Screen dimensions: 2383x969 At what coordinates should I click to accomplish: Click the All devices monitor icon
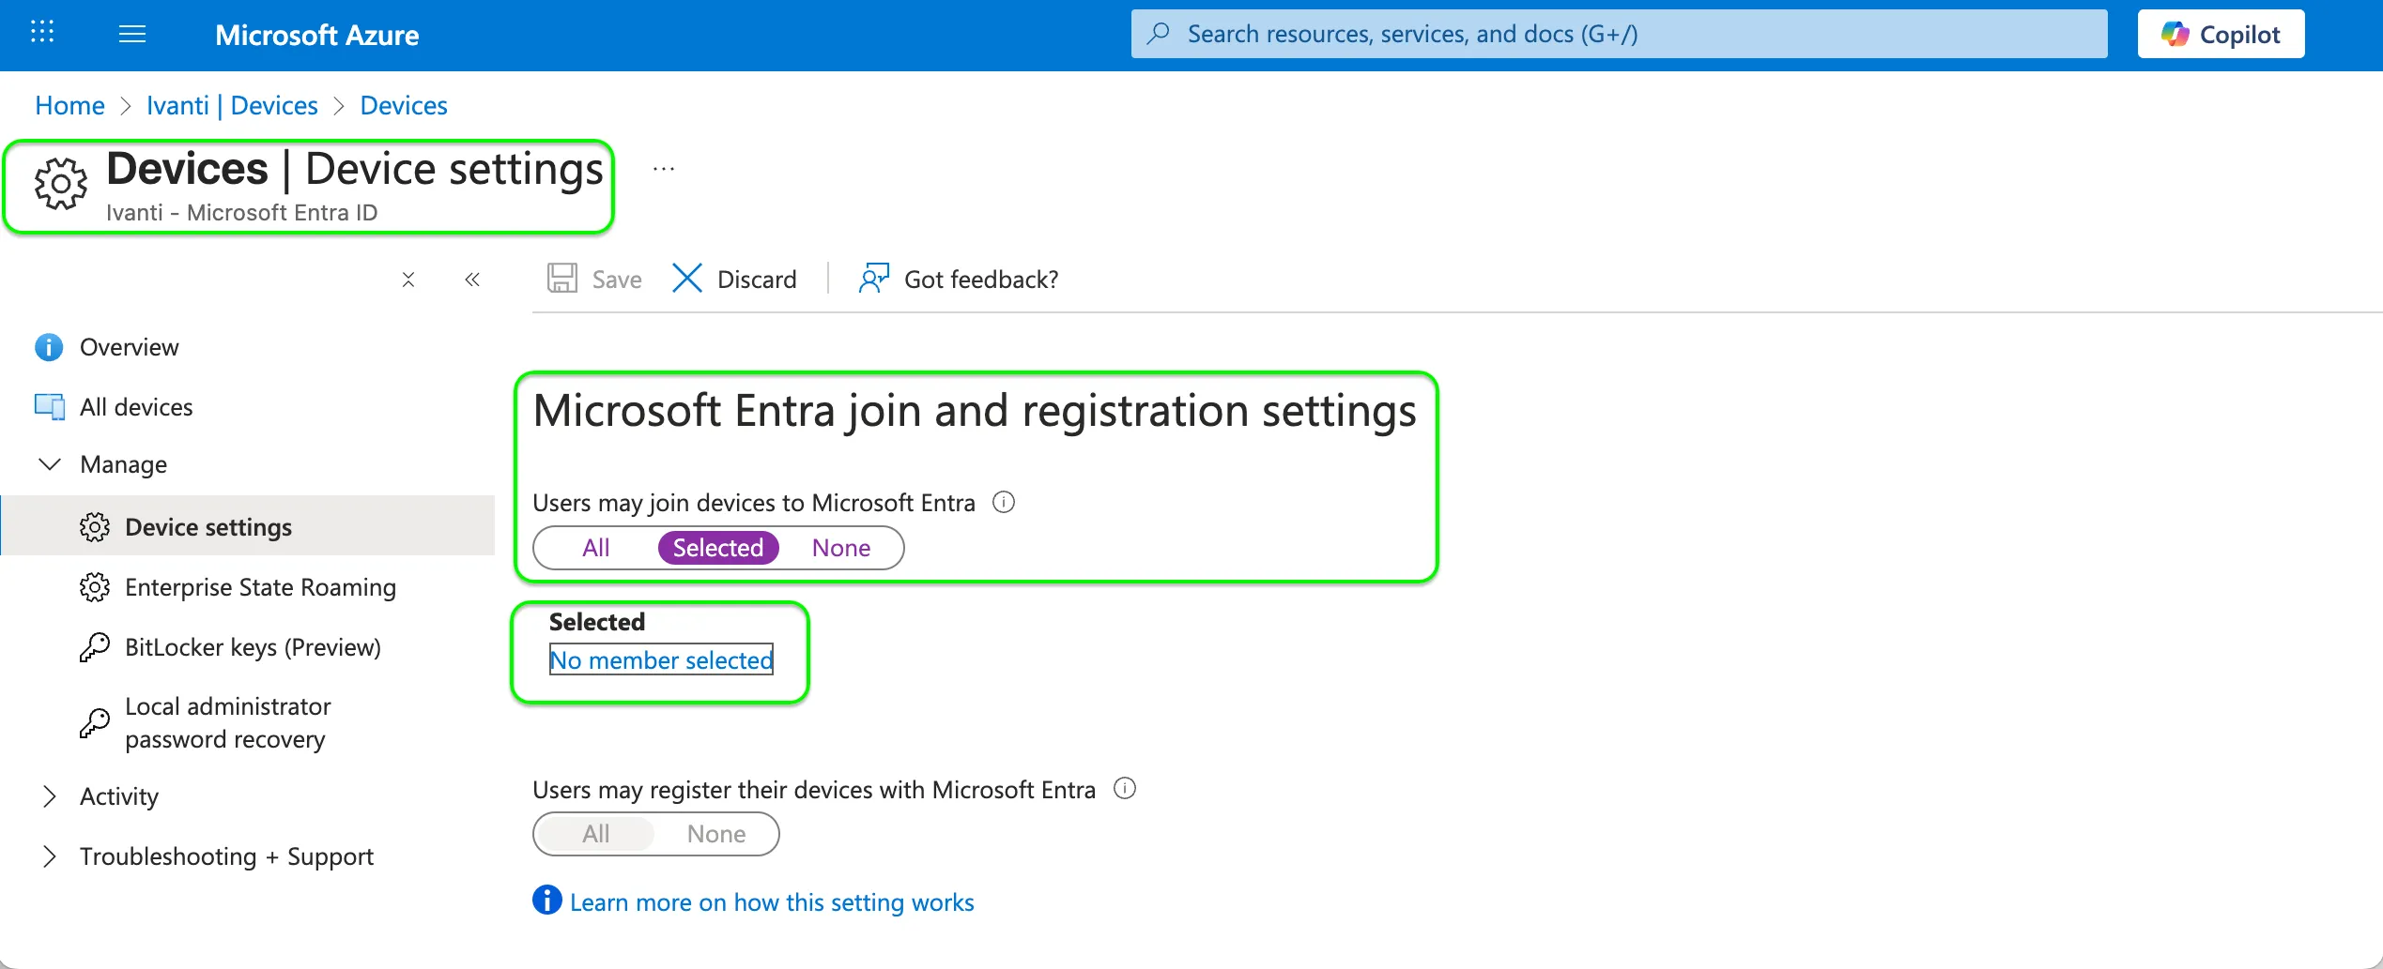[50, 406]
